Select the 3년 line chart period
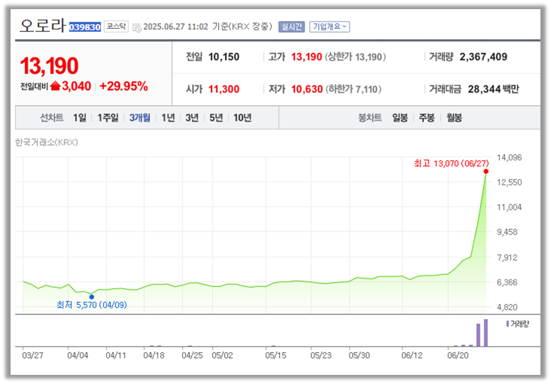 pyautogui.click(x=192, y=118)
